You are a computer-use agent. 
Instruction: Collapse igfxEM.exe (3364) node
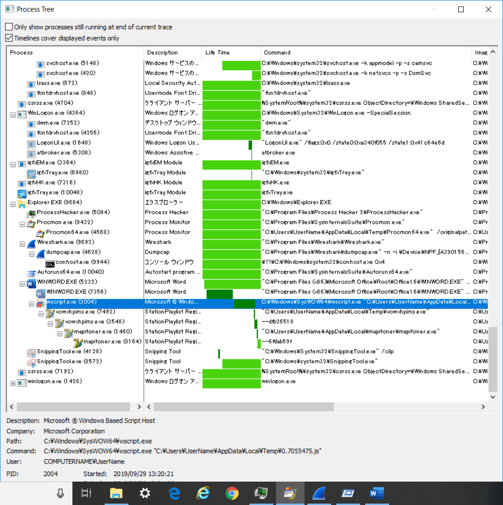pos(13,165)
